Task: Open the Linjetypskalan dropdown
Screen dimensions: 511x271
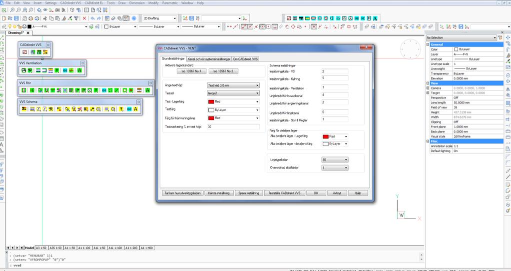Action: click(x=335, y=160)
